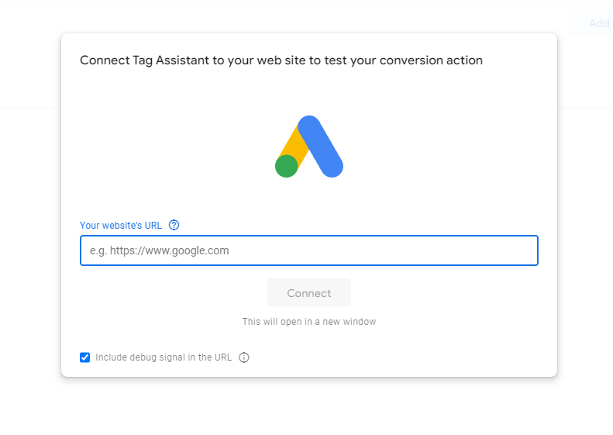
Task: Click the backdrop right of the dialog
Action: pyautogui.click(x=585, y=233)
